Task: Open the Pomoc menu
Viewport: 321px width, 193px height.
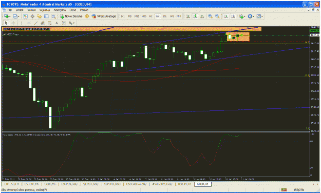Action: tap(84, 10)
